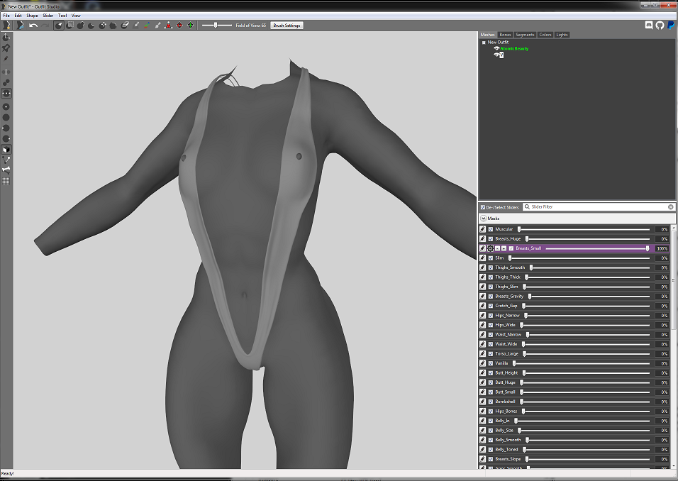The image size is (678, 481).
Task: Open the Slider menu
Action: pyautogui.click(x=48, y=16)
